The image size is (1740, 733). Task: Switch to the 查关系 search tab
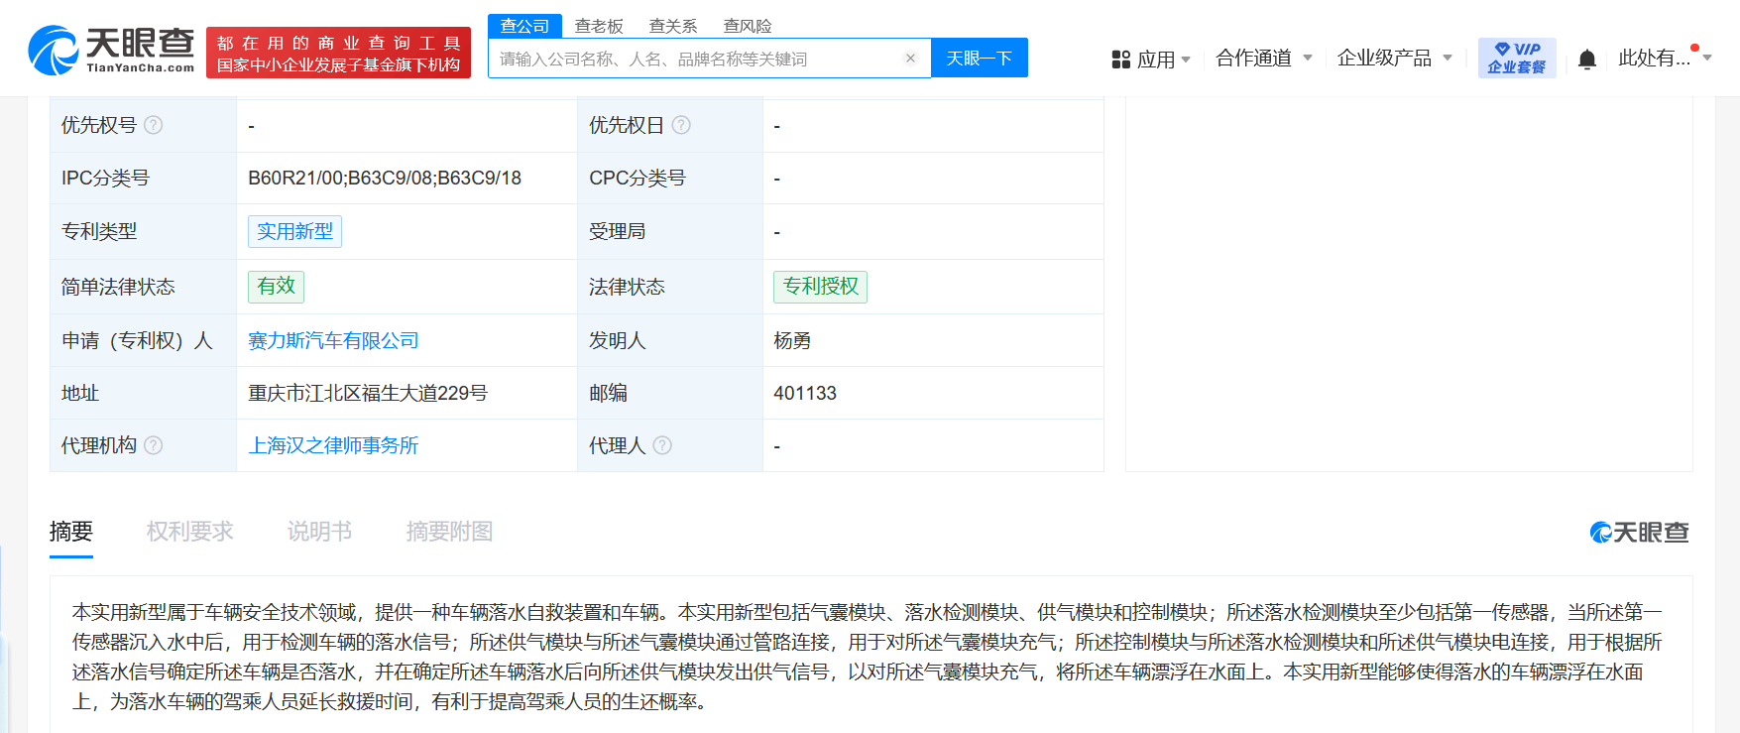pos(673,26)
